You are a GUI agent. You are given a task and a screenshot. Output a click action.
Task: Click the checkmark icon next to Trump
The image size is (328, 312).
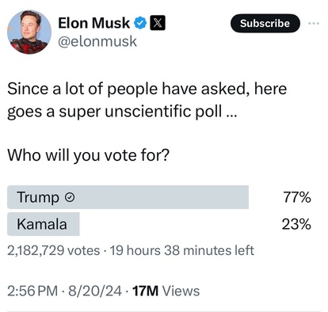pyautogui.click(x=70, y=197)
